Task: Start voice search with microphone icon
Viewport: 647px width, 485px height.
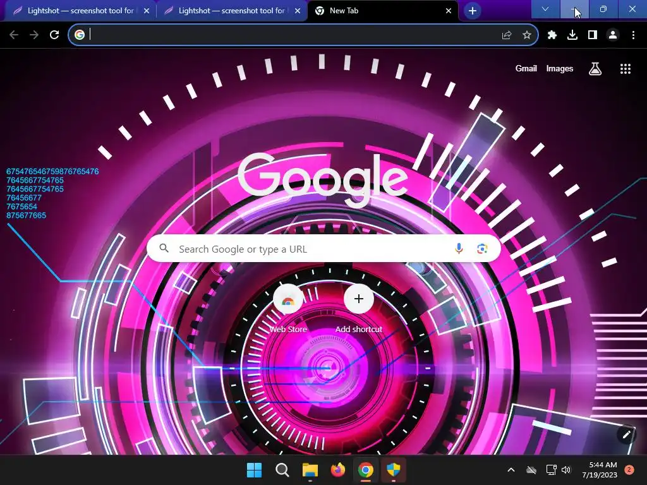Action: (x=459, y=249)
